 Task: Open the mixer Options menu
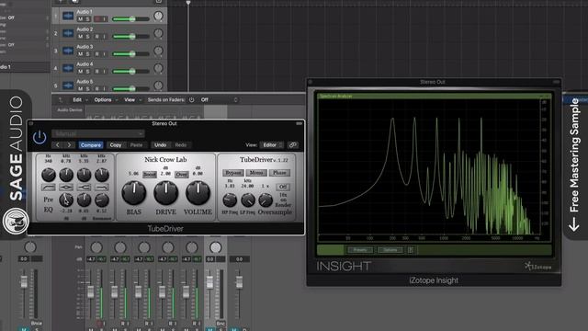coord(103,100)
